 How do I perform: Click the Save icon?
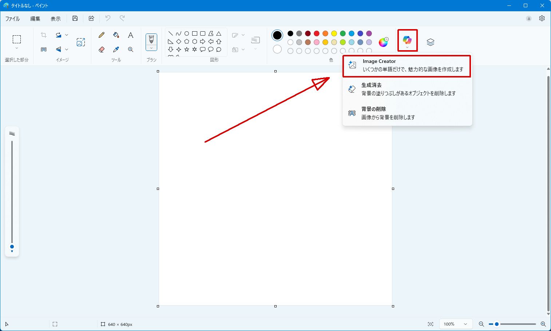(x=75, y=18)
